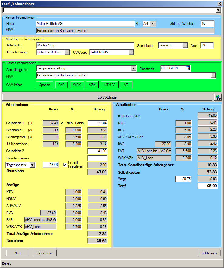Expand the top empty selection dropdown

218,10
